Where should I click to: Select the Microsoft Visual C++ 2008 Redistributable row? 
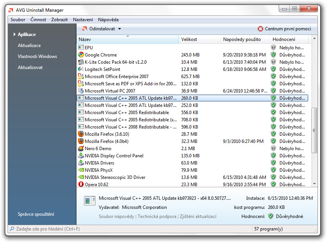(192, 127)
